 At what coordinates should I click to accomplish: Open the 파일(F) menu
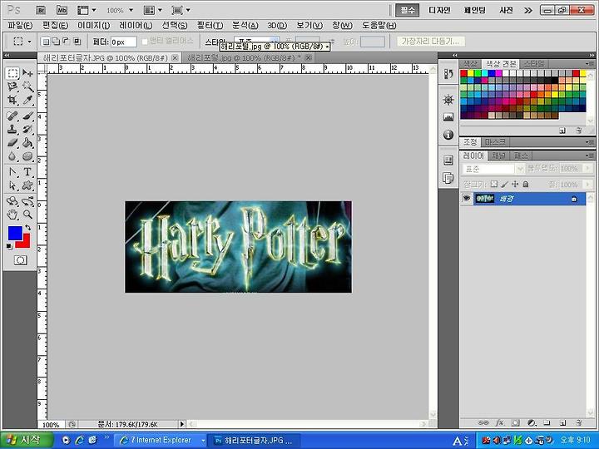[x=20, y=26]
